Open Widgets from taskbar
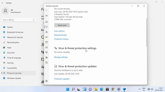 [x=85, y=89]
